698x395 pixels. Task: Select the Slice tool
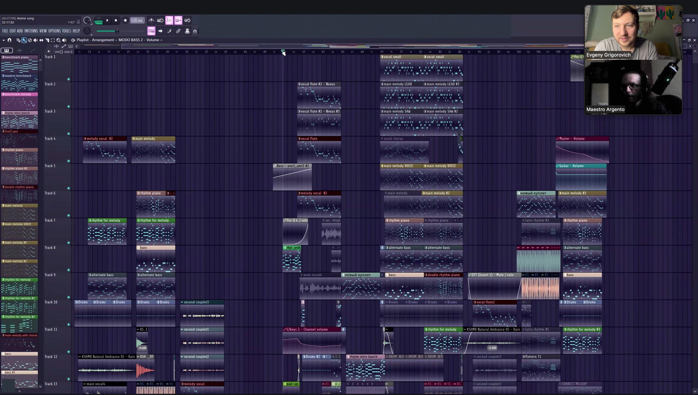coord(47,40)
